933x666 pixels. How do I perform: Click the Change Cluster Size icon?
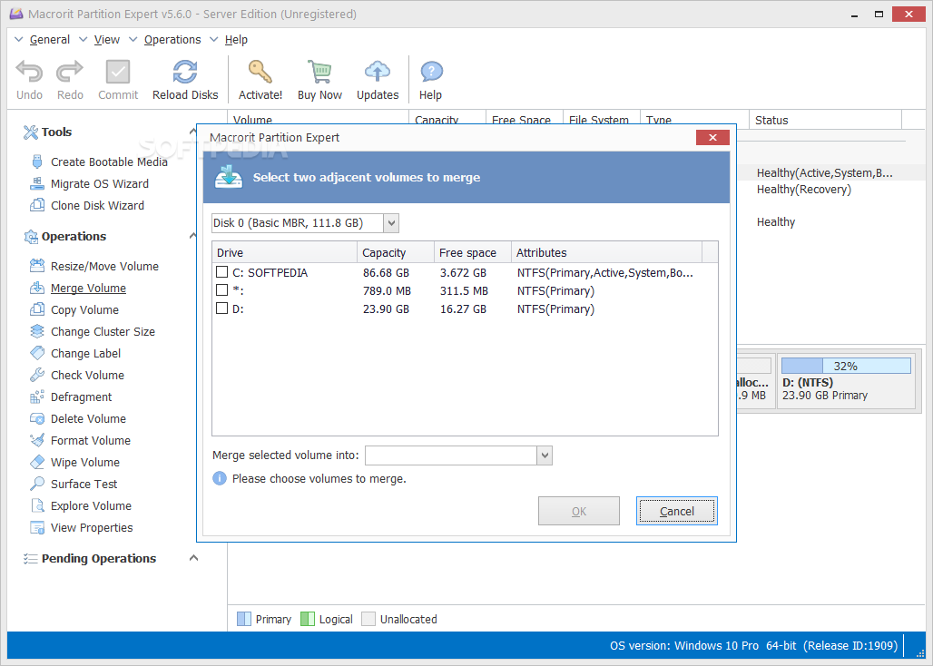coord(37,331)
